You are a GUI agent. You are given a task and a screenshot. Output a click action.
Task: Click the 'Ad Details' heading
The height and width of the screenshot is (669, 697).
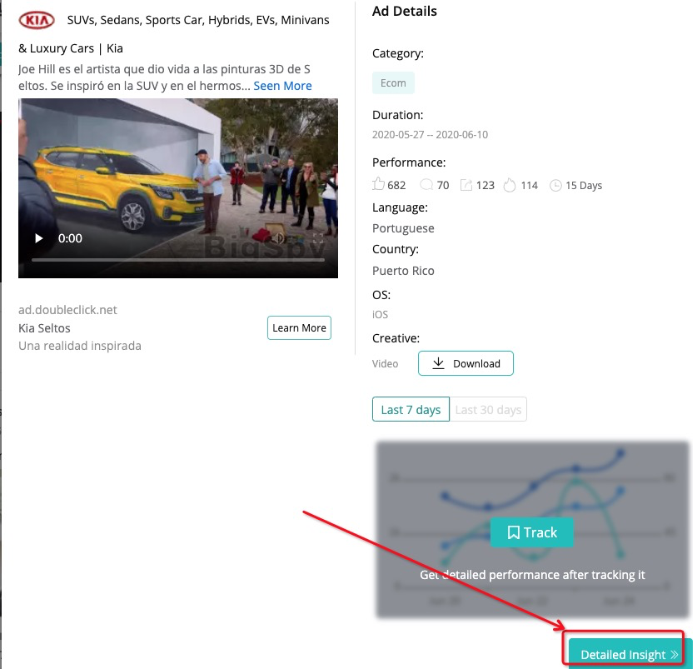click(405, 11)
